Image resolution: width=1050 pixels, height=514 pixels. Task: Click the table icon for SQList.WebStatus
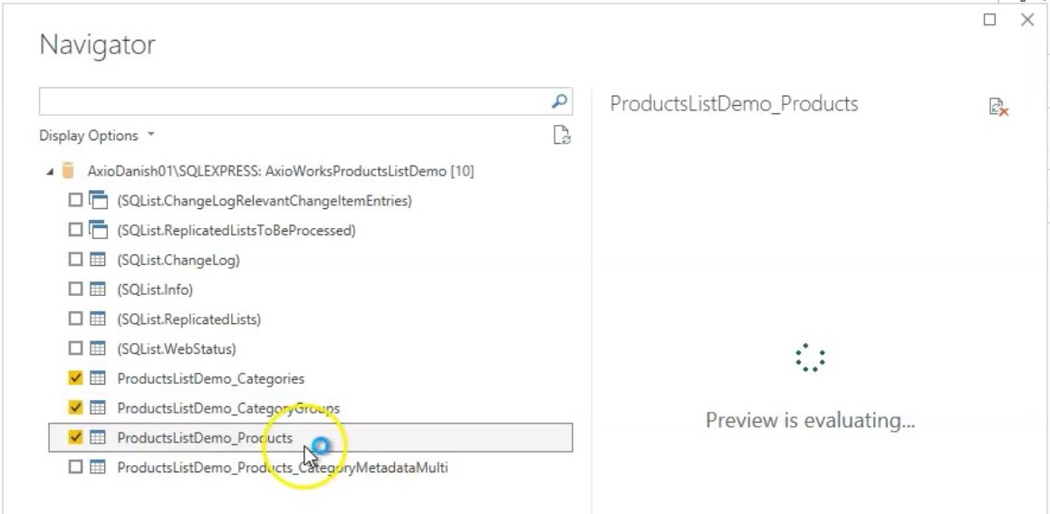click(98, 348)
